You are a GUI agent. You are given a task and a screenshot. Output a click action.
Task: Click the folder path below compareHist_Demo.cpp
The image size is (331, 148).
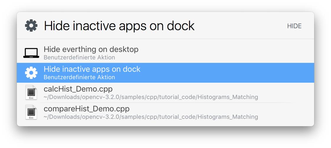151,117
